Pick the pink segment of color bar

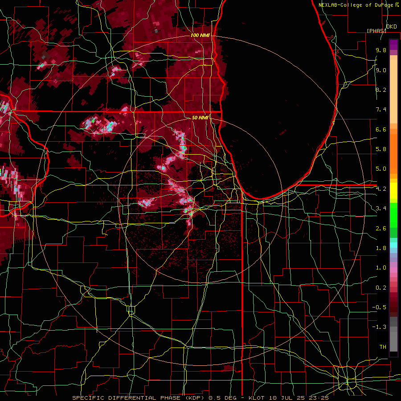[393, 270]
